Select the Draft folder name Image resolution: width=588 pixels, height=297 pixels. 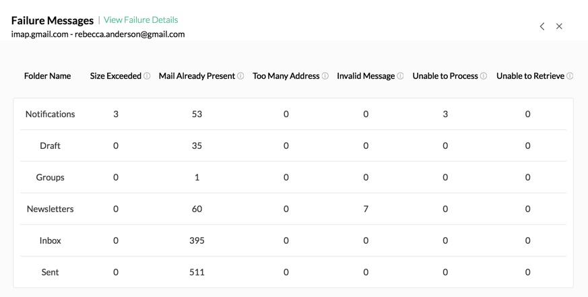pyautogui.click(x=50, y=146)
